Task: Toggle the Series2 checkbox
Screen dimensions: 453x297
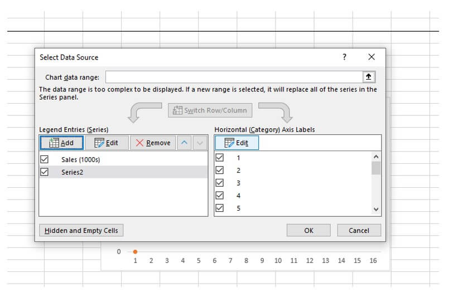Action: (45, 172)
